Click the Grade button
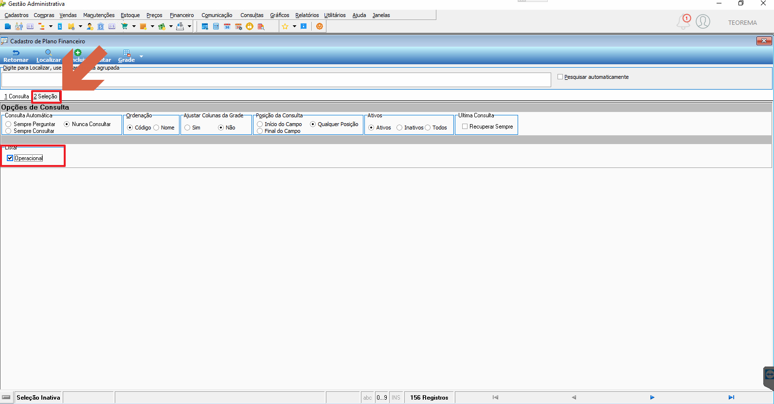 pyautogui.click(x=126, y=56)
